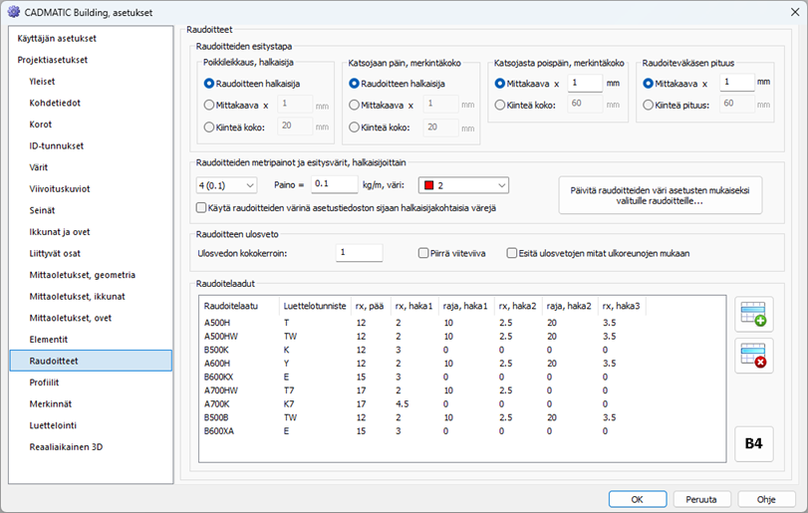The image size is (808, 513).
Task: Open the diameter dropdown showing 4 (0.1)
Action: (x=227, y=185)
